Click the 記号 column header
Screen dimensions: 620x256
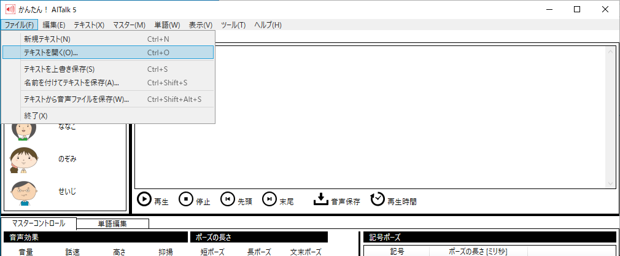pos(397,251)
